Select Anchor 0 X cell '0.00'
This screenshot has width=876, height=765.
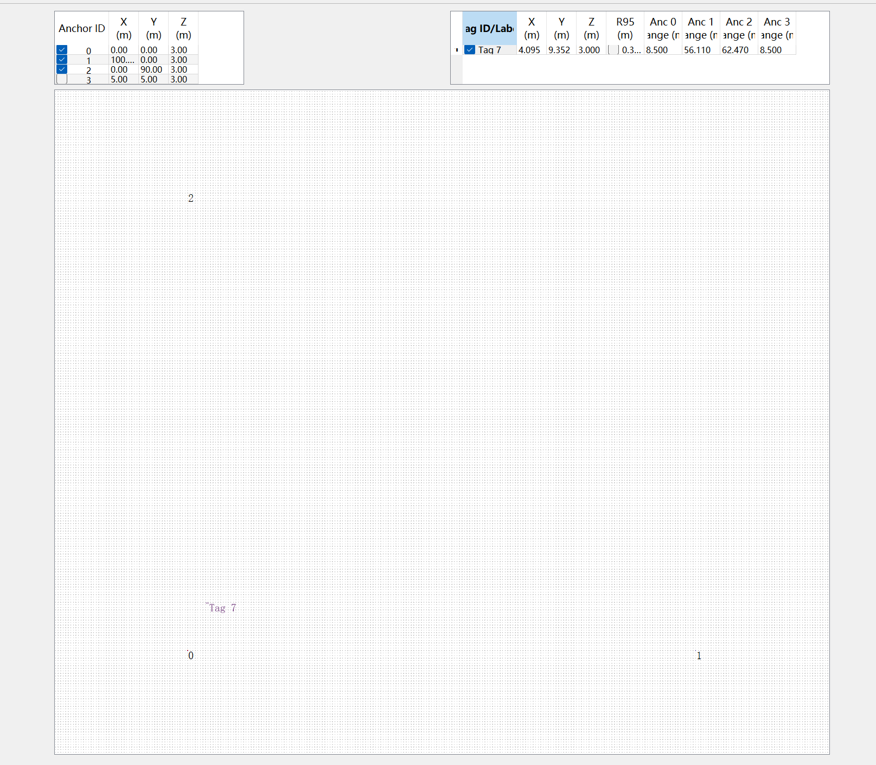[124, 50]
